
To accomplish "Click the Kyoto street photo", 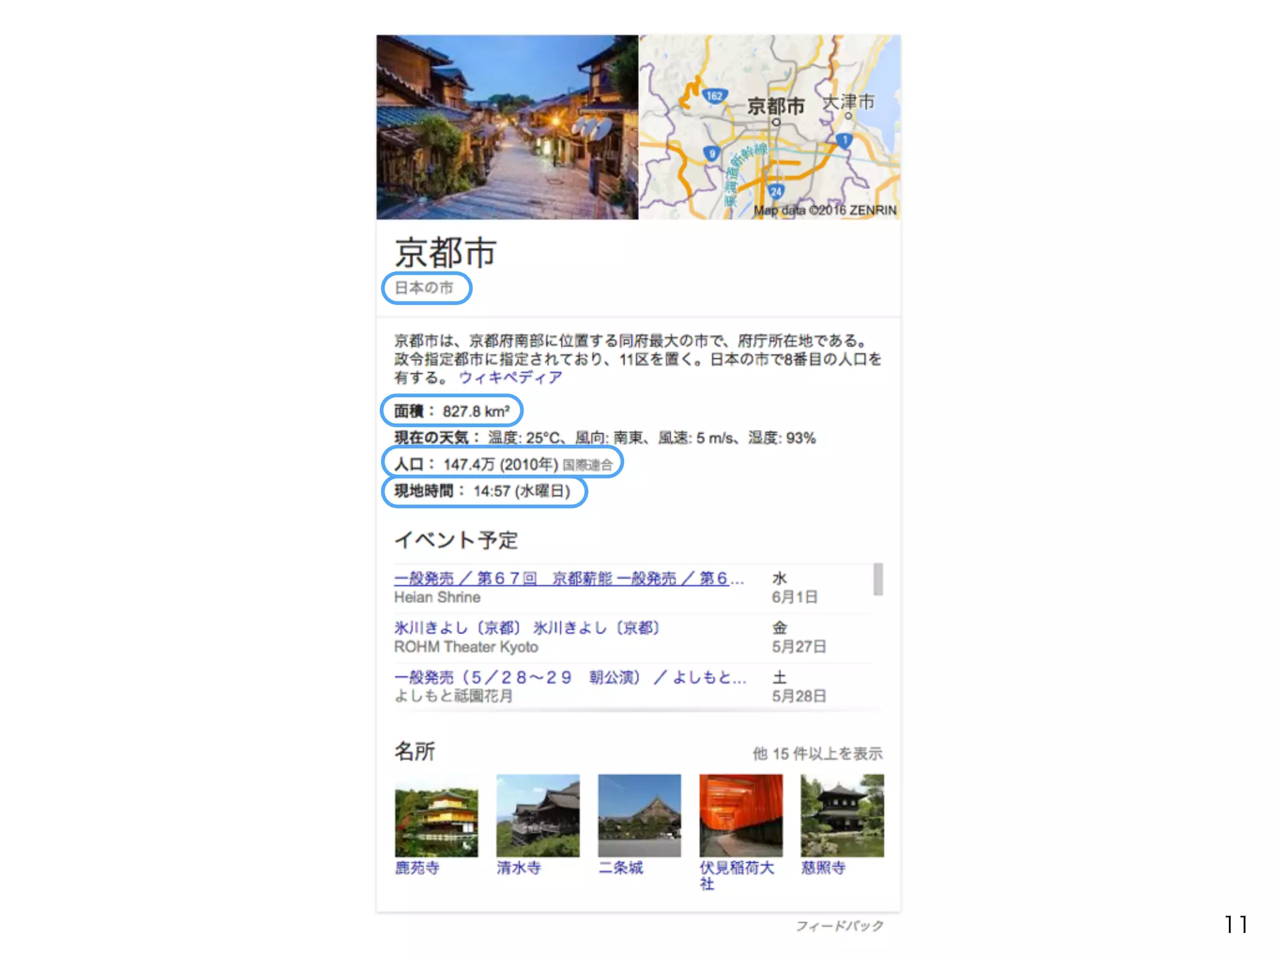I will (507, 127).
